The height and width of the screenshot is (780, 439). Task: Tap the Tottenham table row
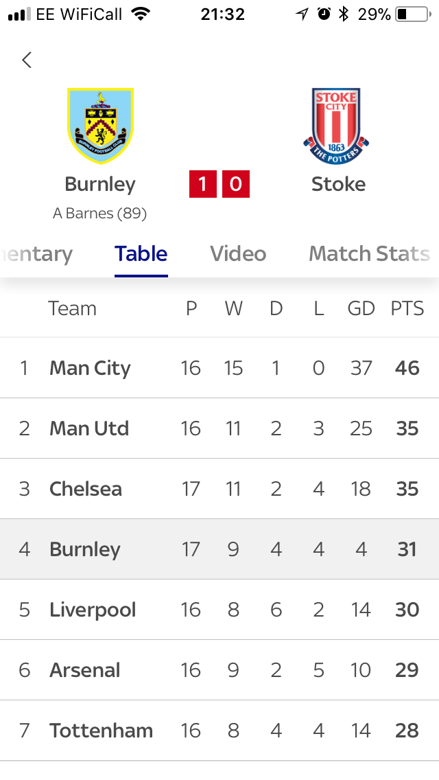click(x=219, y=731)
